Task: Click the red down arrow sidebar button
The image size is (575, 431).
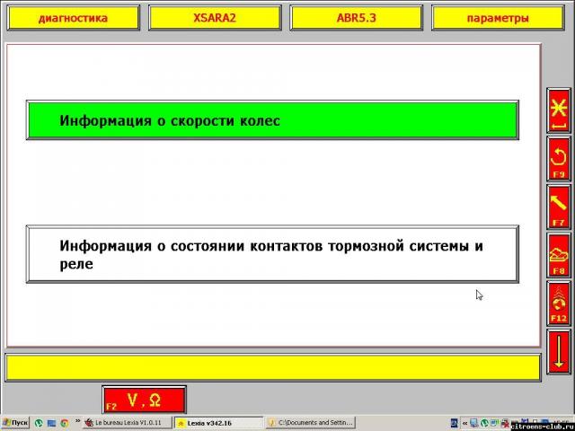Action: (x=559, y=352)
